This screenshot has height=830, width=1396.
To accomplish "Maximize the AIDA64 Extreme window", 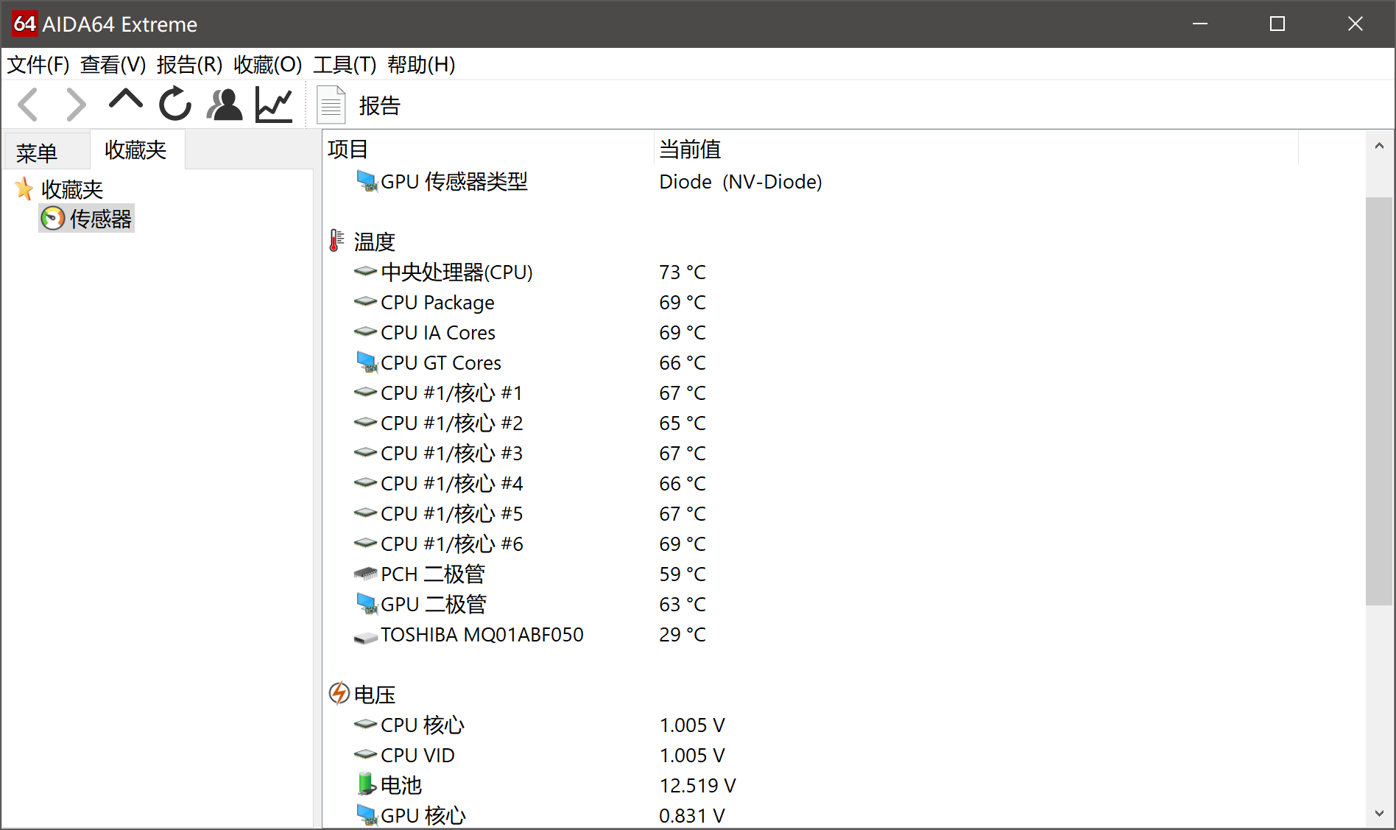I will (1277, 24).
